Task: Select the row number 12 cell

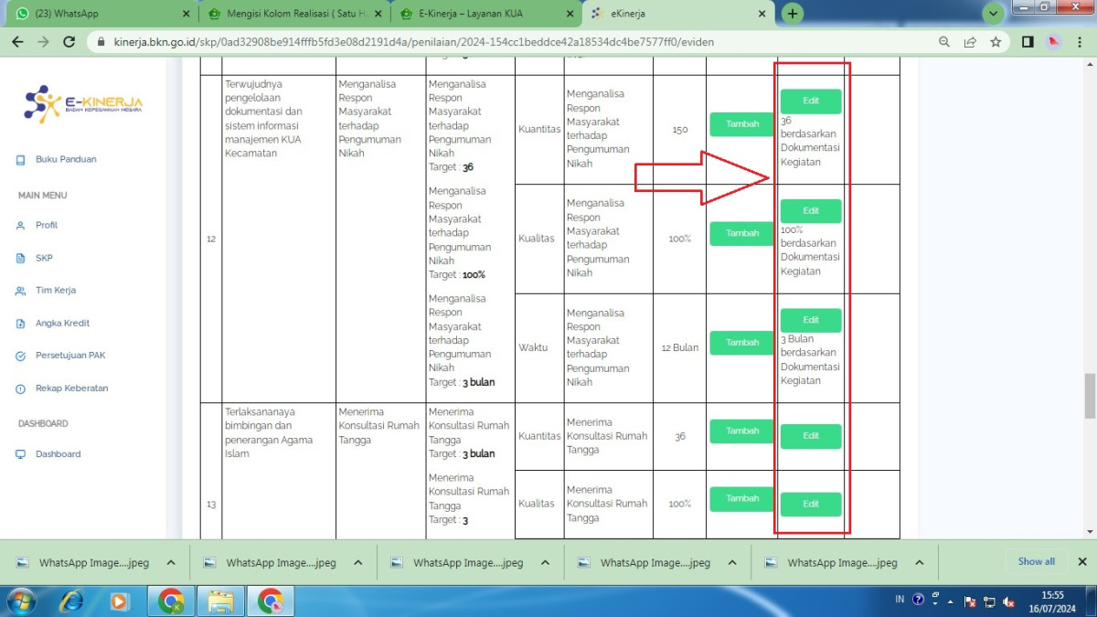Action: [x=211, y=239]
